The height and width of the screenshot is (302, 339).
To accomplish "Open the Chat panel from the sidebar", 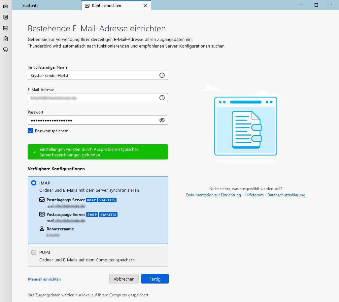I will (x=5, y=50).
